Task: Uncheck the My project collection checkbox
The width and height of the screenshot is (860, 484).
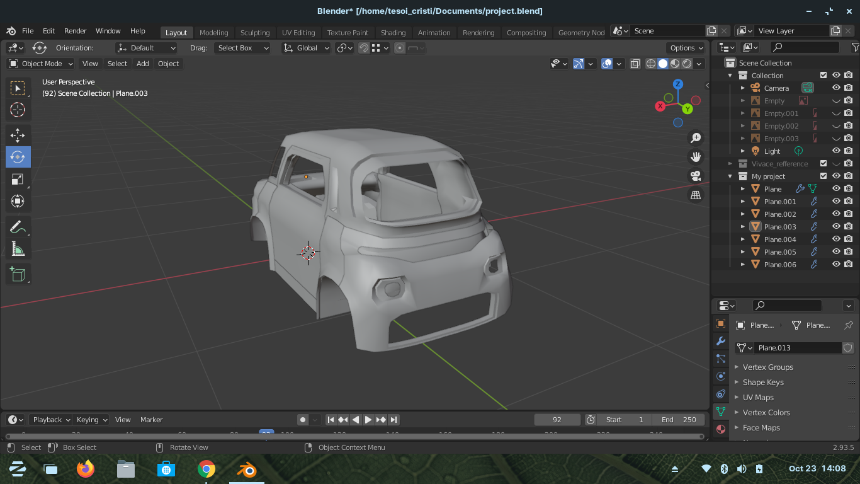Action: pos(823,176)
